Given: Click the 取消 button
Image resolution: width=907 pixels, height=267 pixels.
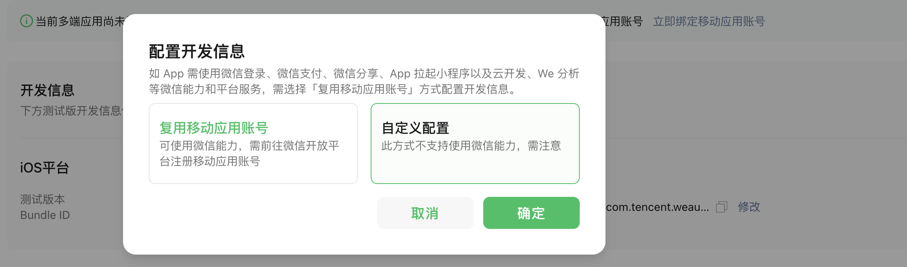Looking at the screenshot, I should pos(425,213).
